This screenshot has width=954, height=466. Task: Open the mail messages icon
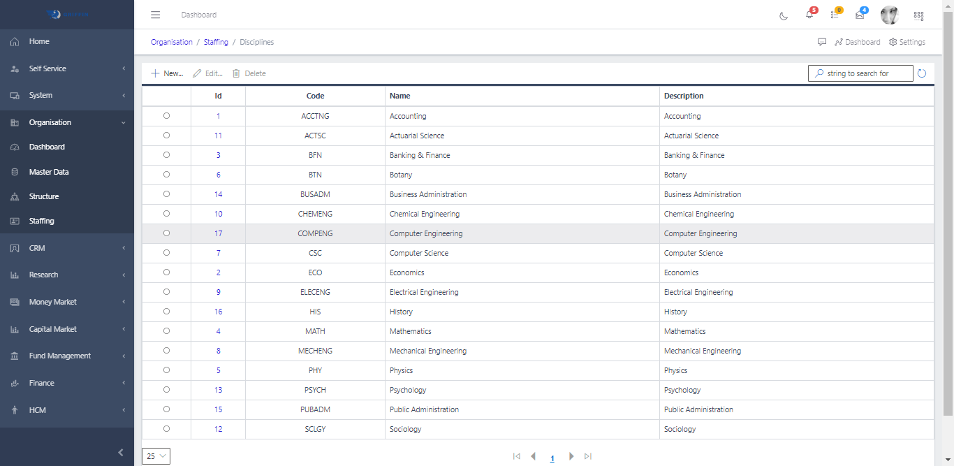coord(860,15)
